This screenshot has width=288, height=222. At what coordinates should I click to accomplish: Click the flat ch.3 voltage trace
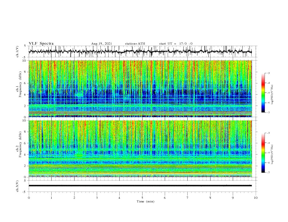pyautogui.click(x=140, y=186)
